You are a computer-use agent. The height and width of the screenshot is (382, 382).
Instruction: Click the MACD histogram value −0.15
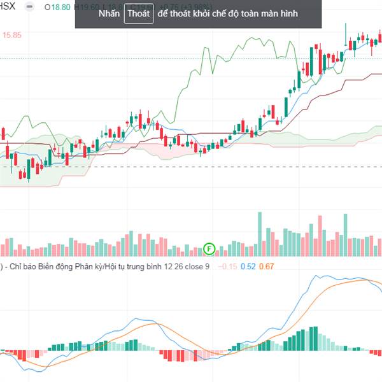pyautogui.click(x=227, y=267)
